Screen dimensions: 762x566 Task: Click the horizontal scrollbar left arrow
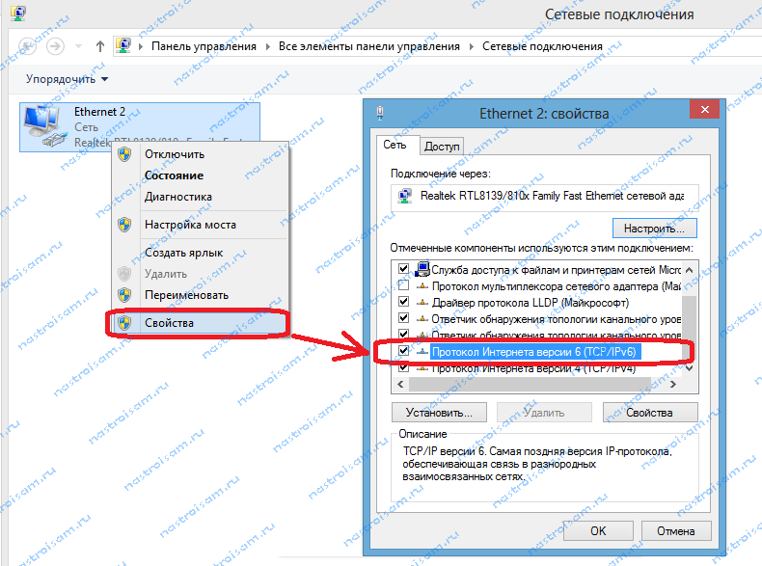pyautogui.click(x=400, y=385)
